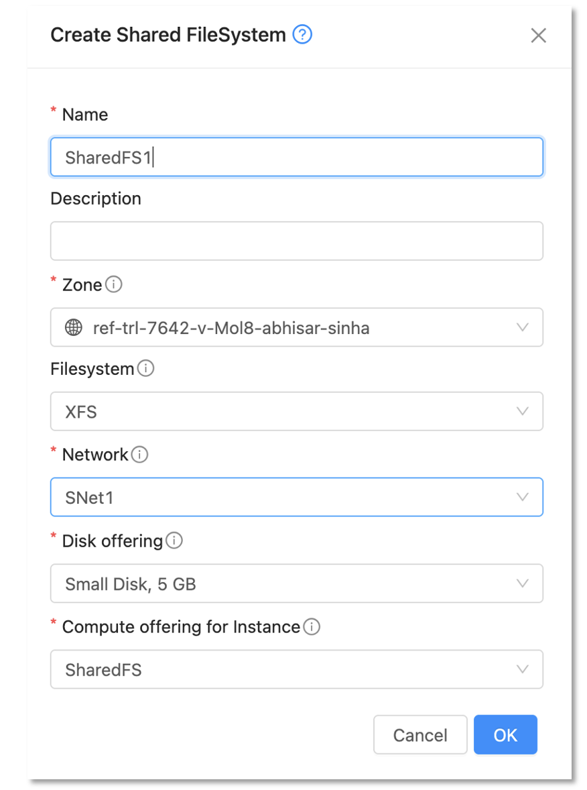Click the Disk offering info icon

[174, 541]
